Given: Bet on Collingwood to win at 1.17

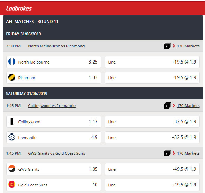Looking at the screenshot, I should pyautogui.click(x=54, y=121).
